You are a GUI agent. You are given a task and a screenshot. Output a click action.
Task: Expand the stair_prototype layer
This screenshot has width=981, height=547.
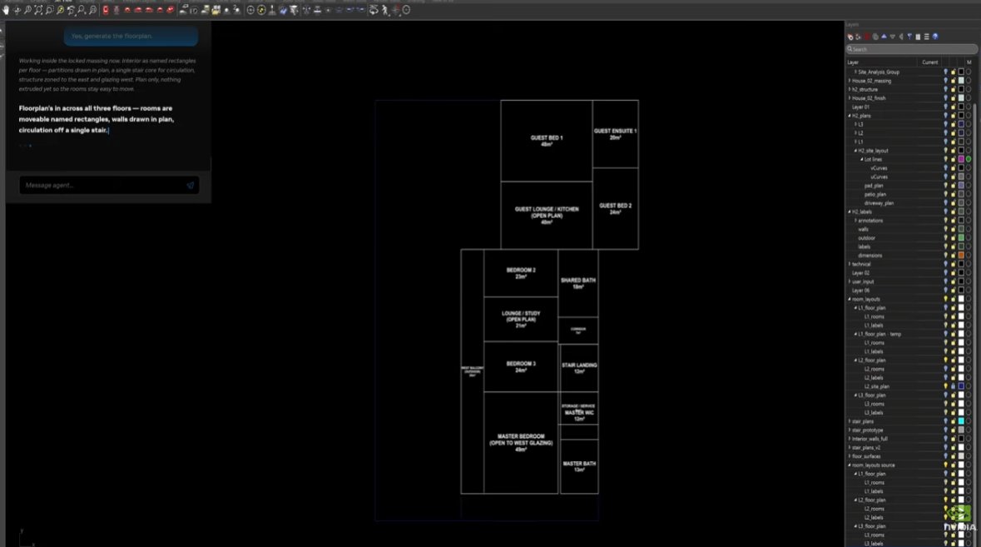[849, 430]
